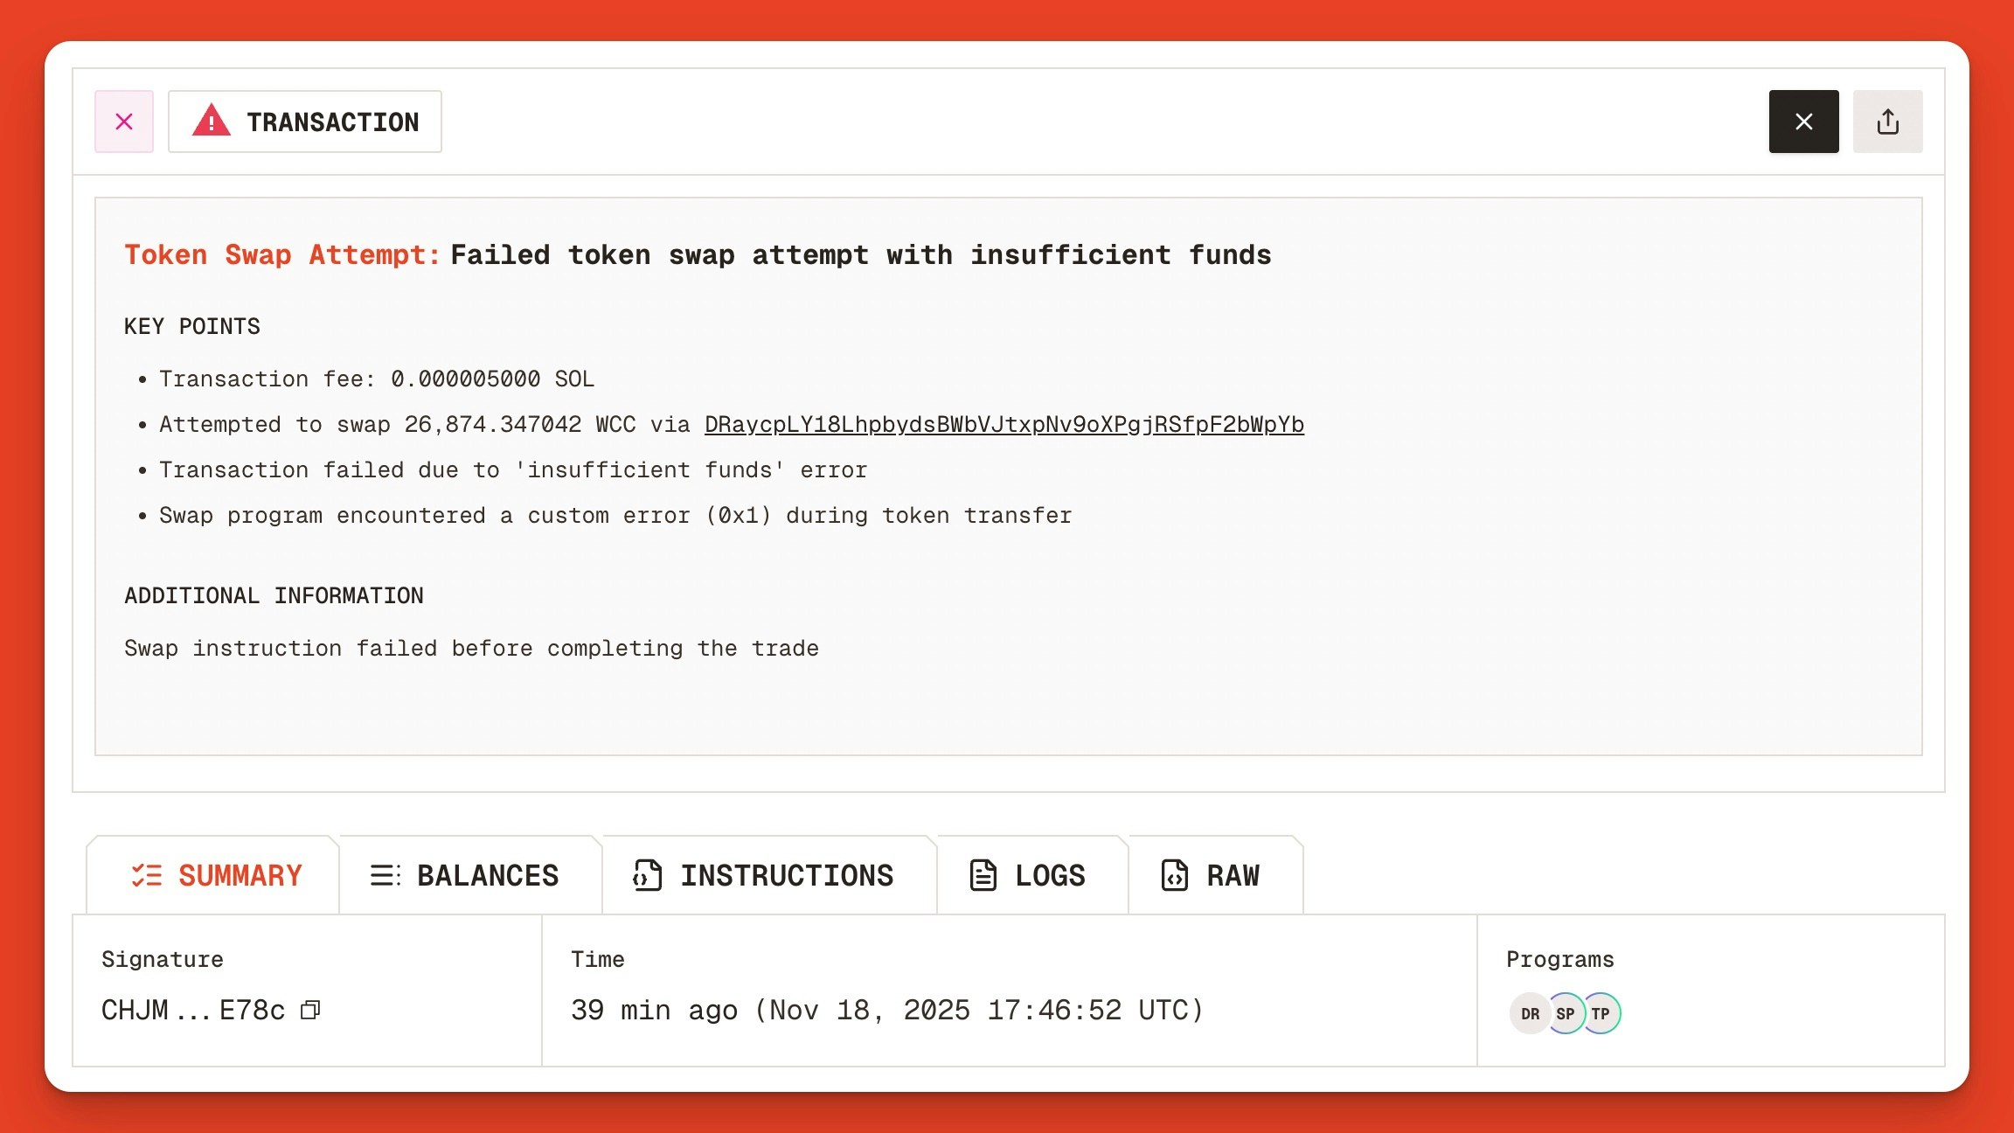2014x1133 pixels.
Task: Open the Instructions tab
Action: (x=787, y=875)
